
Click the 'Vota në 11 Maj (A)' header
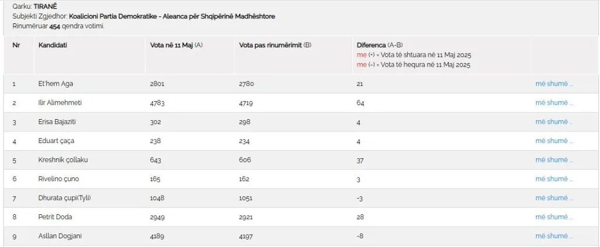click(176, 45)
